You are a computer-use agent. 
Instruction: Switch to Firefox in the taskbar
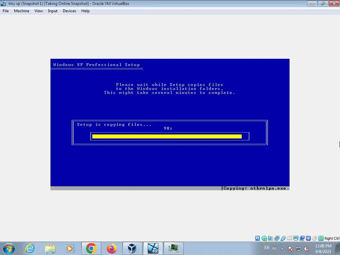point(112,248)
